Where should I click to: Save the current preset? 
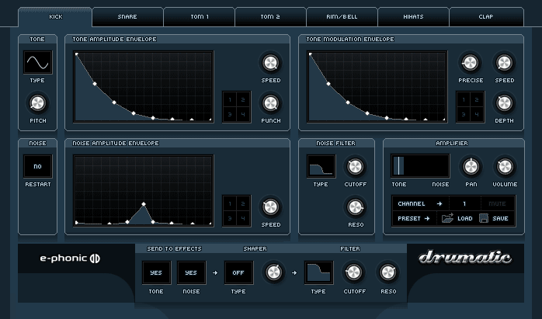pos(500,218)
